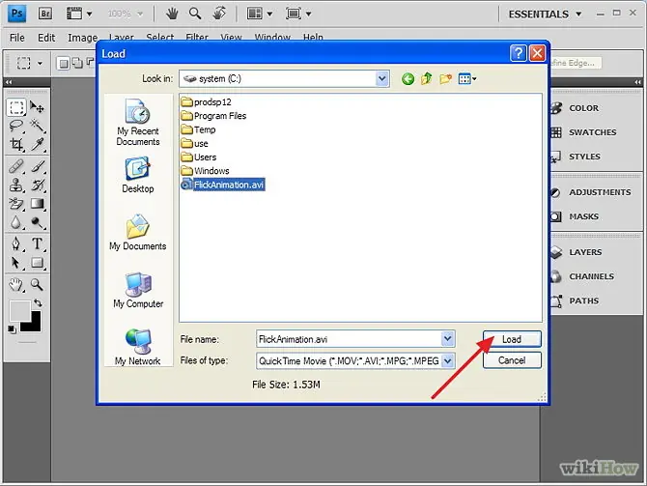The height and width of the screenshot is (486, 647).
Task: Select the Healing Brush tool
Action: (x=16, y=166)
